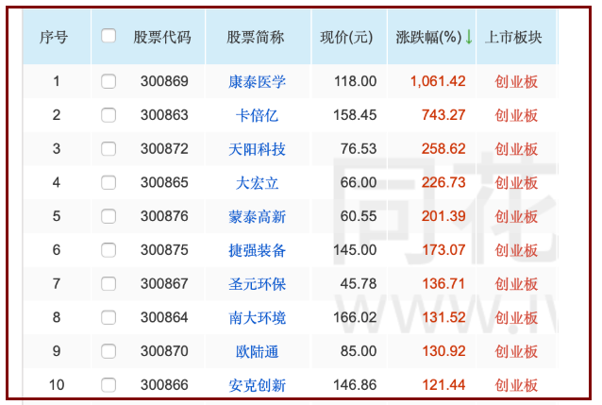Open the 安克创新 stock link
The width and height of the screenshot is (602, 405).
point(257,385)
